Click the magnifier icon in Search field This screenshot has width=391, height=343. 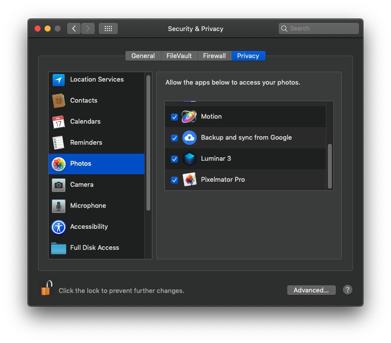284,29
